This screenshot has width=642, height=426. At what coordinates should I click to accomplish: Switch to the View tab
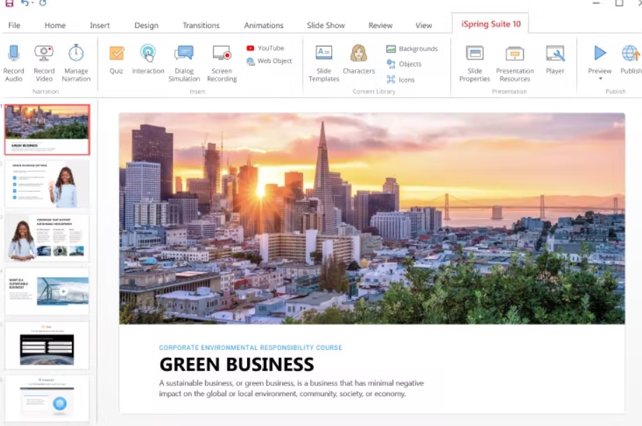coord(424,25)
